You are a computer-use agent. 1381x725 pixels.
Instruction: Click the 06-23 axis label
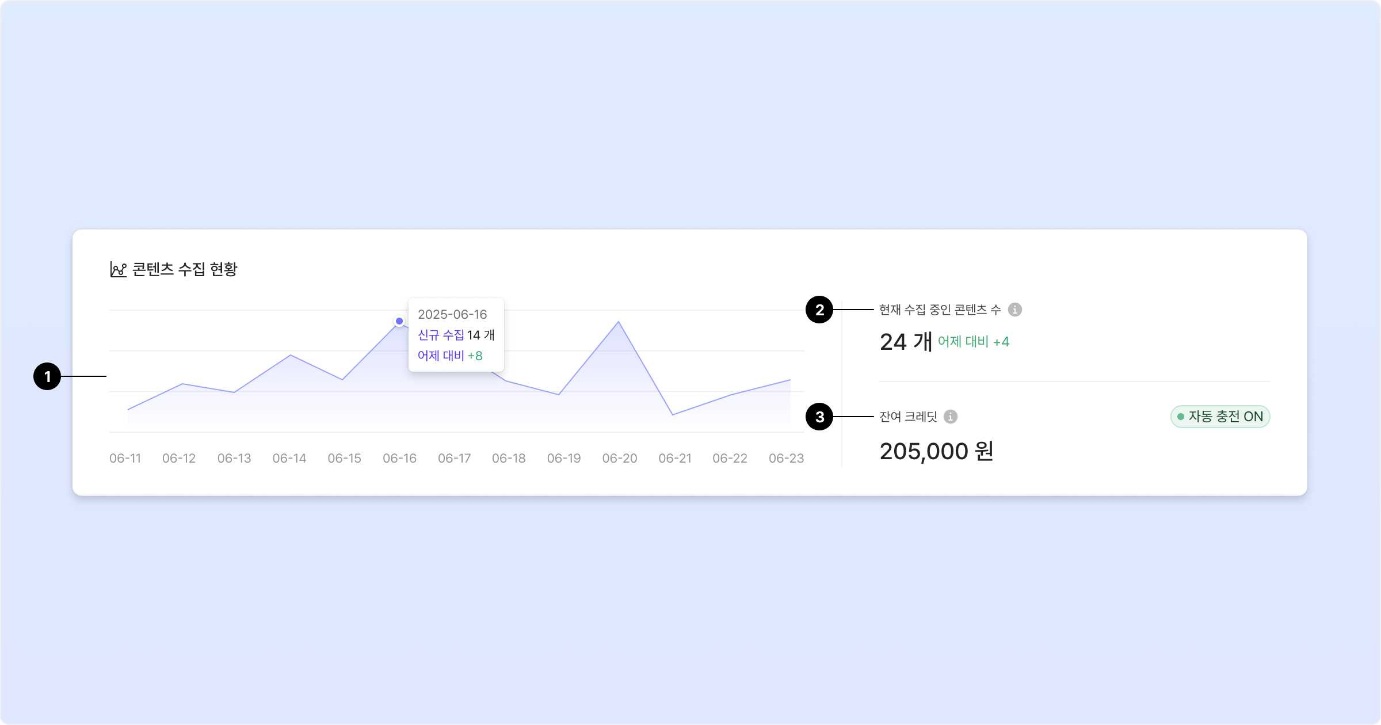[786, 458]
